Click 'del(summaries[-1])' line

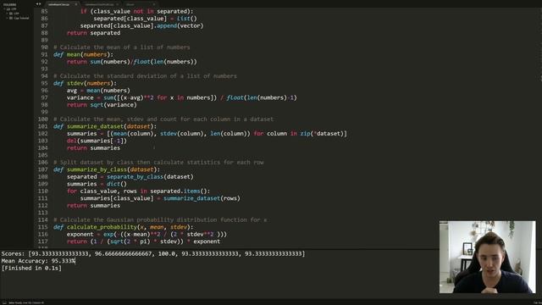point(97,141)
